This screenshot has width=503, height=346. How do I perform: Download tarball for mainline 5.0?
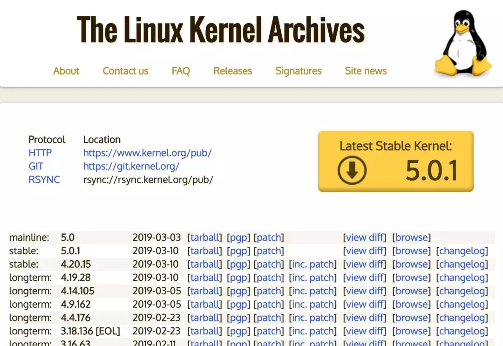pyautogui.click(x=204, y=237)
